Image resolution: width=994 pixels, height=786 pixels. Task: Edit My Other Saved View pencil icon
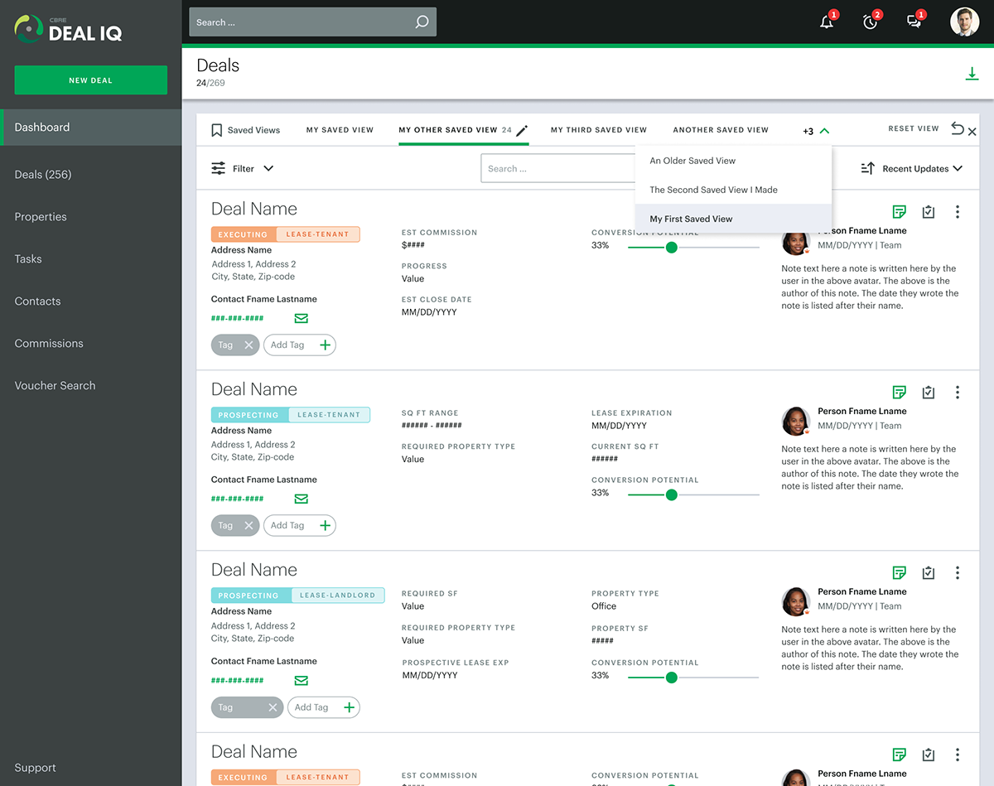[x=522, y=130]
